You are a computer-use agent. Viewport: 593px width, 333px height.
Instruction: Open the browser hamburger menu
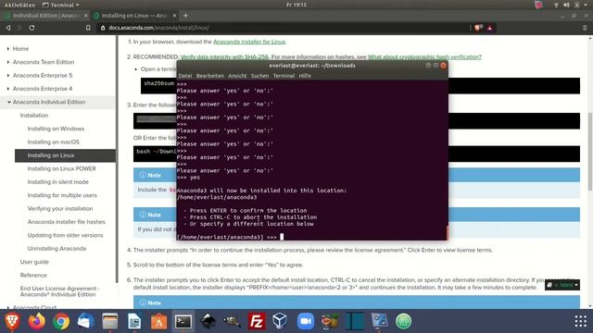click(585, 28)
